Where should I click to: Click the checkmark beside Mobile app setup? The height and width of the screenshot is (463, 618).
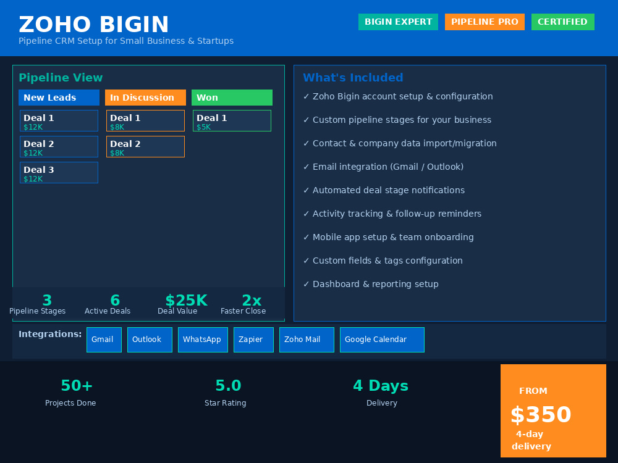307,237
